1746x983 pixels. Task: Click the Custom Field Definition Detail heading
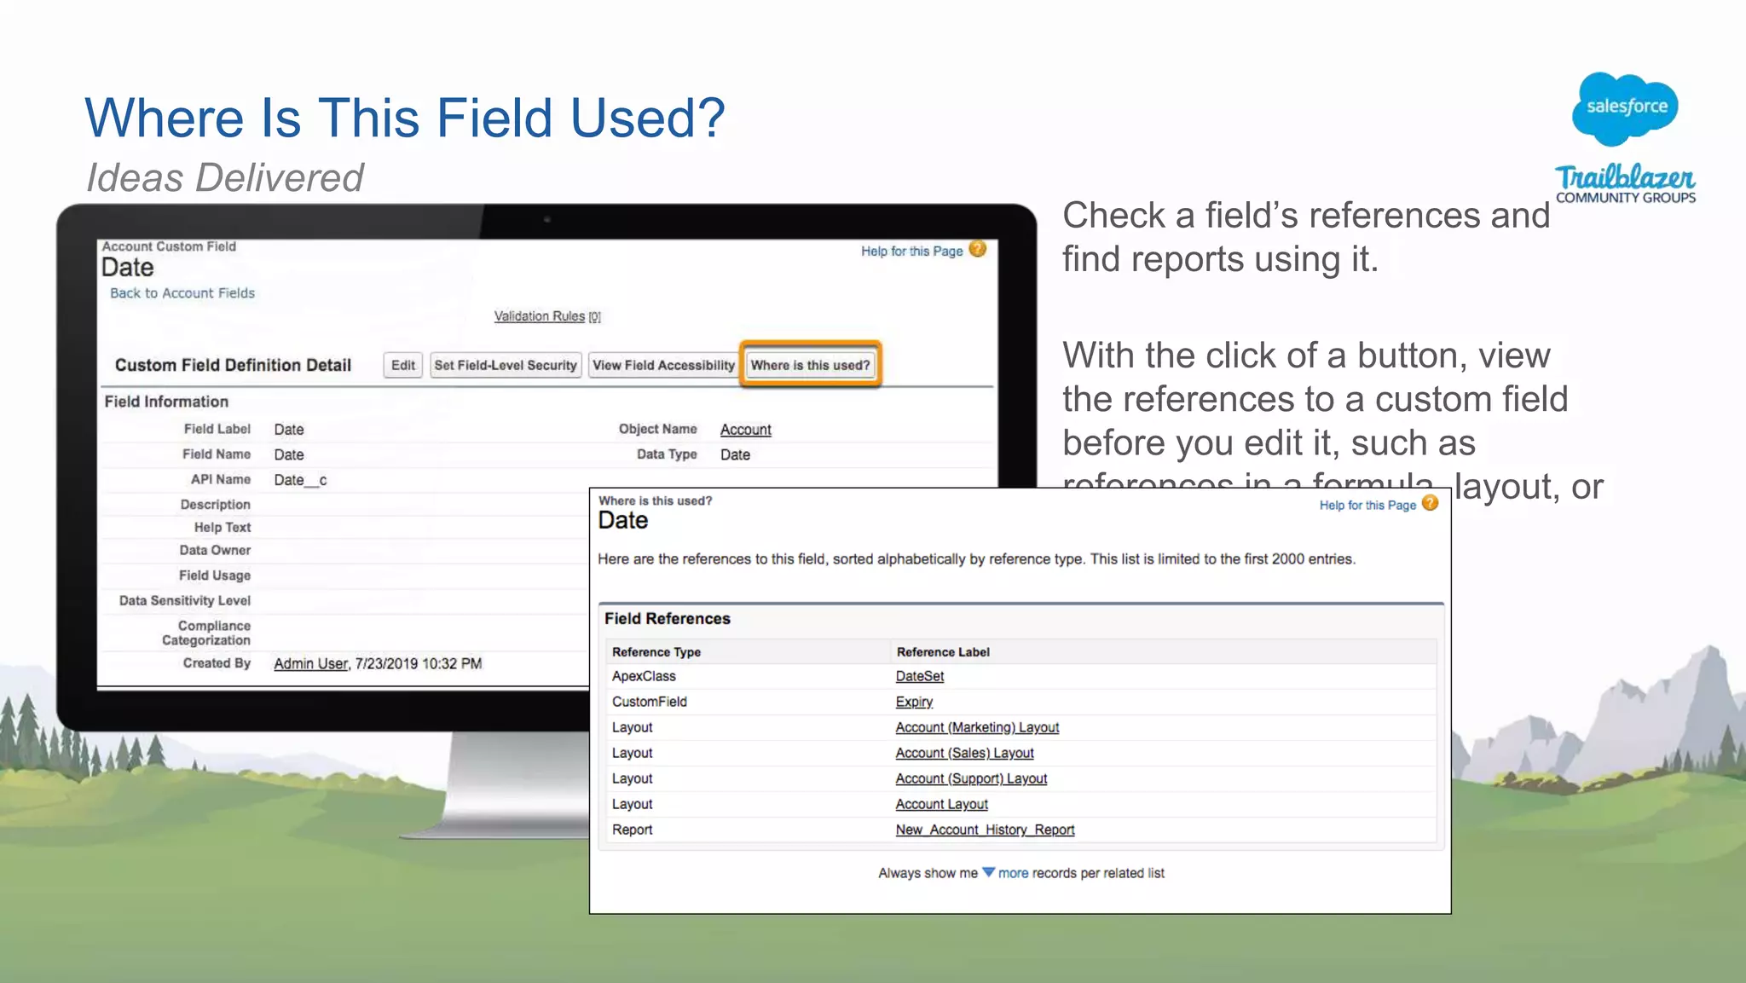233,365
